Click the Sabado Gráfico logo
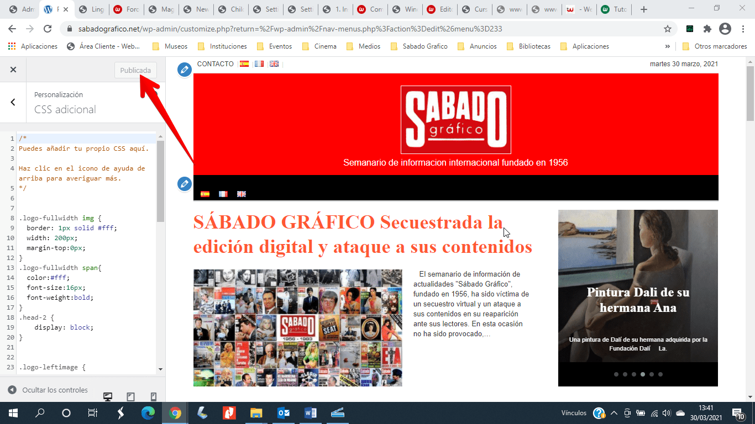Viewport: 755px width, 424px height. click(x=456, y=120)
